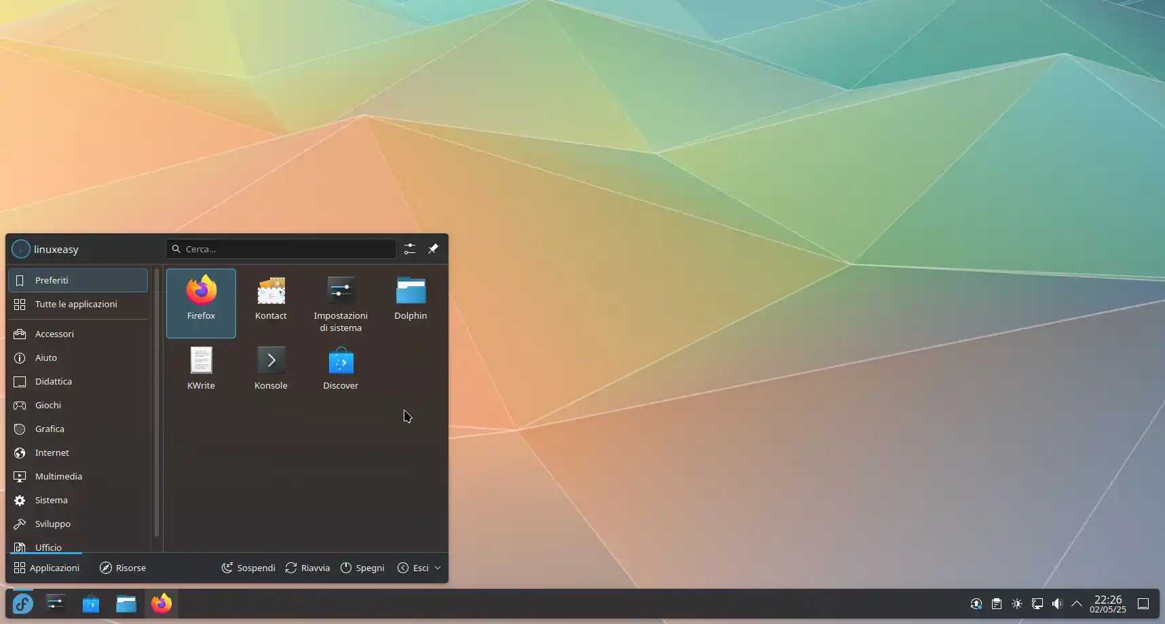Open Impostazioni di sistema
Viewport: 1165px width, 624px height.
pos(340,303)
